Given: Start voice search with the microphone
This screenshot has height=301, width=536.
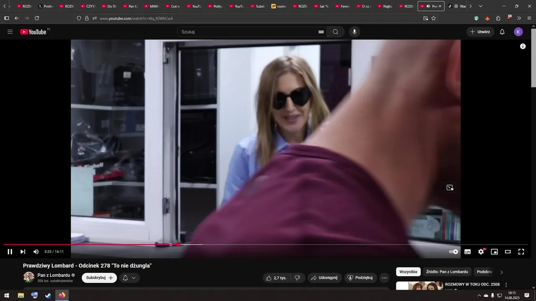Looking at the screenshot, I should (355, 32).
